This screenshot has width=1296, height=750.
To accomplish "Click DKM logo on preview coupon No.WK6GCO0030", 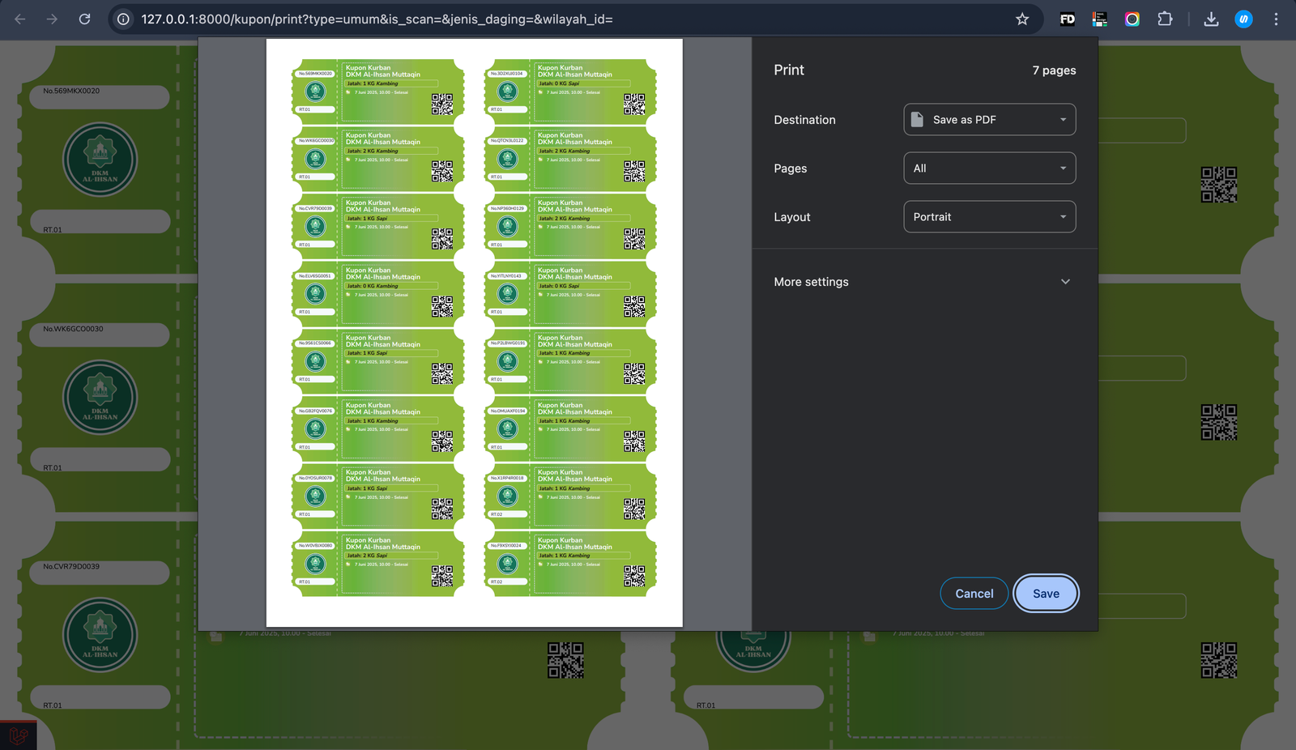I will [315, 159].
